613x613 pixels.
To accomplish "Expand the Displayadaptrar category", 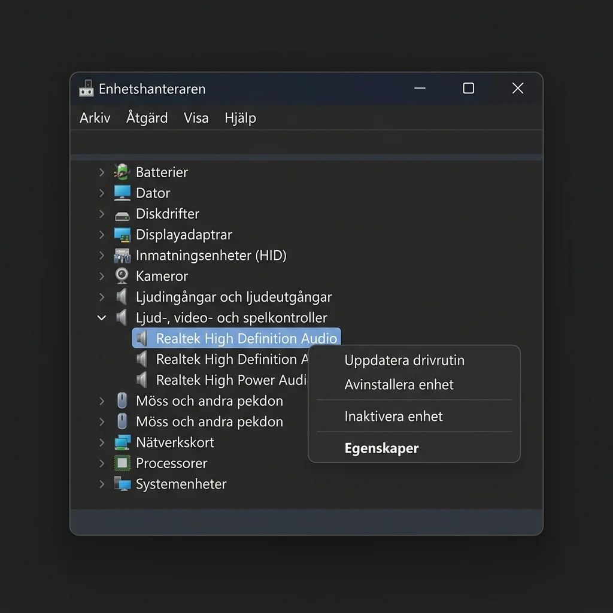I will coord(102,235).
